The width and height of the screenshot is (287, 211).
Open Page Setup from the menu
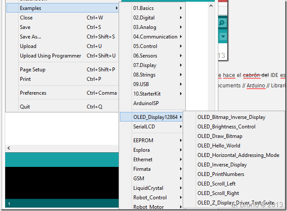click(x=32, y=70)
